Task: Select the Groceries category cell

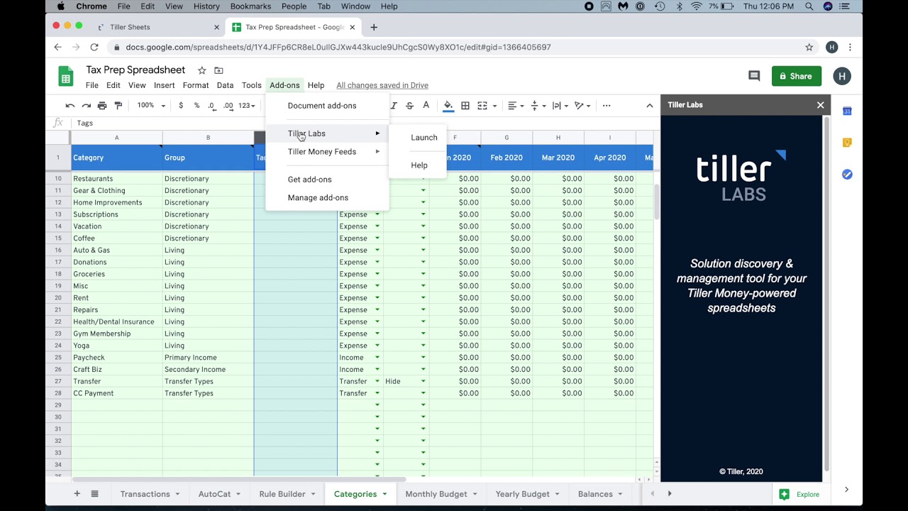Action: click(117, 274)
